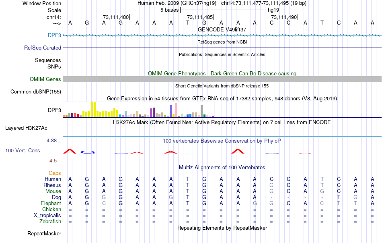Click the Human alignment row label
382x243 pixels.
(x=53, y=179)
